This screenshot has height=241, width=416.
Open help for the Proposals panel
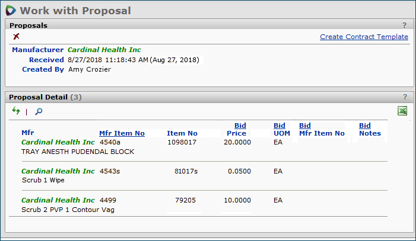pos(405,25)
